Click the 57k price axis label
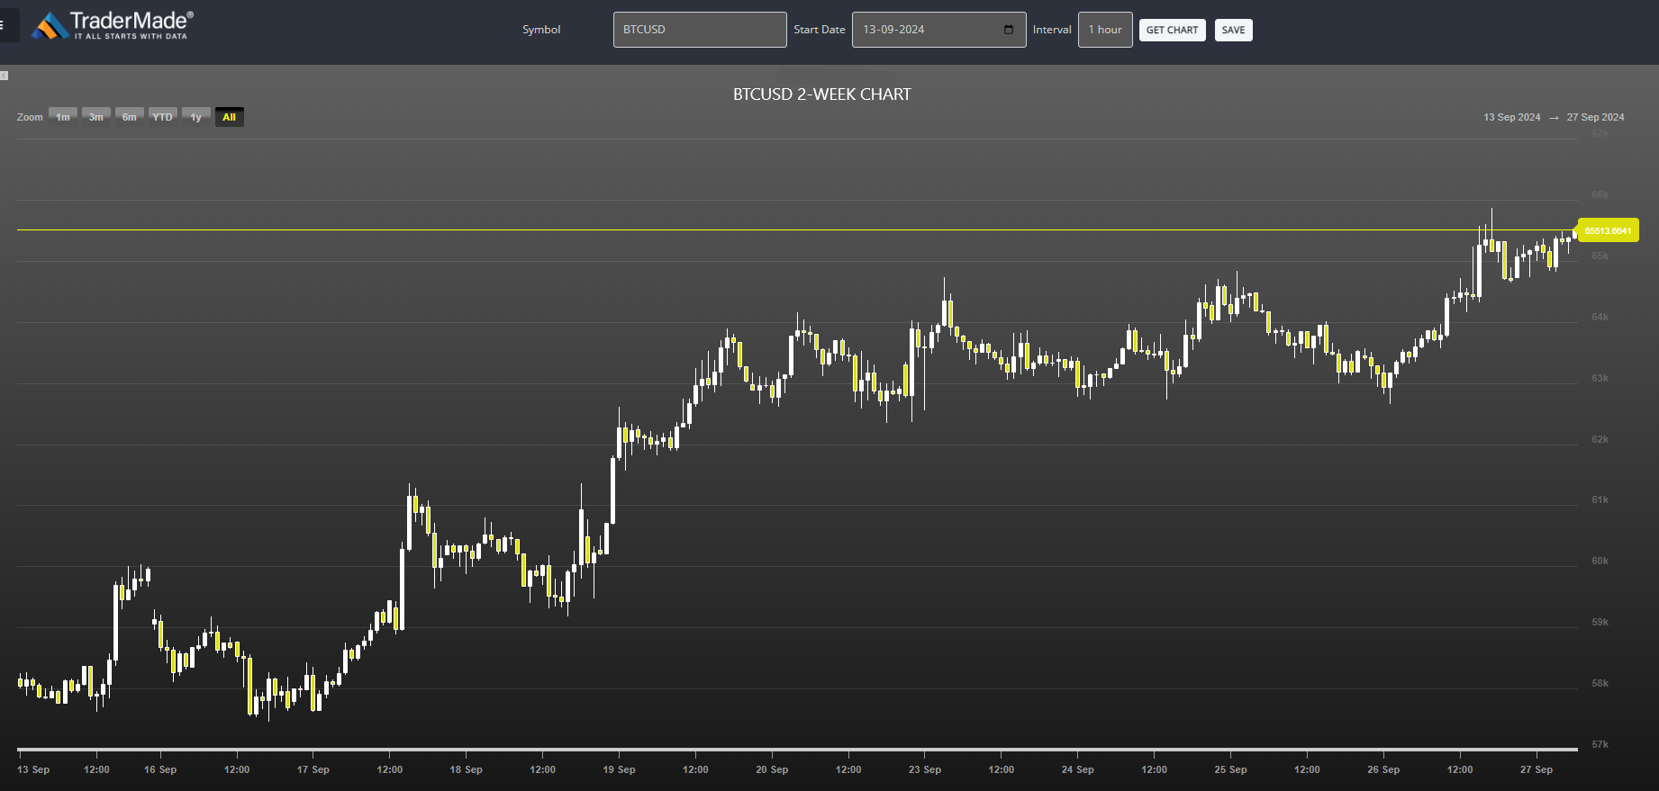 1600,744
